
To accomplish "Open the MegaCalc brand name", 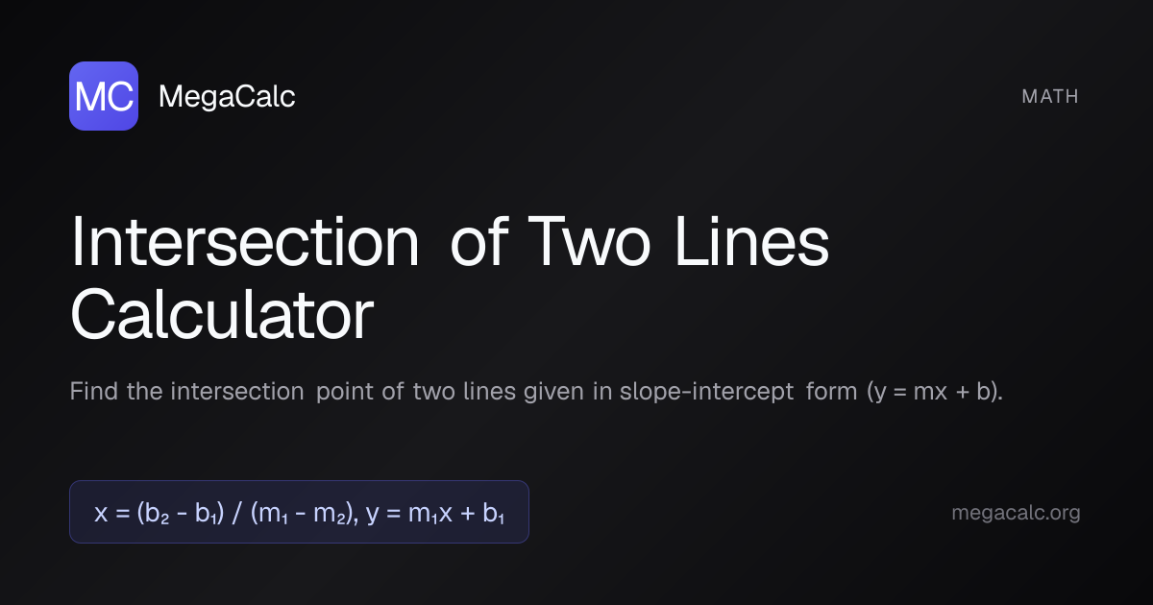I will tap(226, 96).
